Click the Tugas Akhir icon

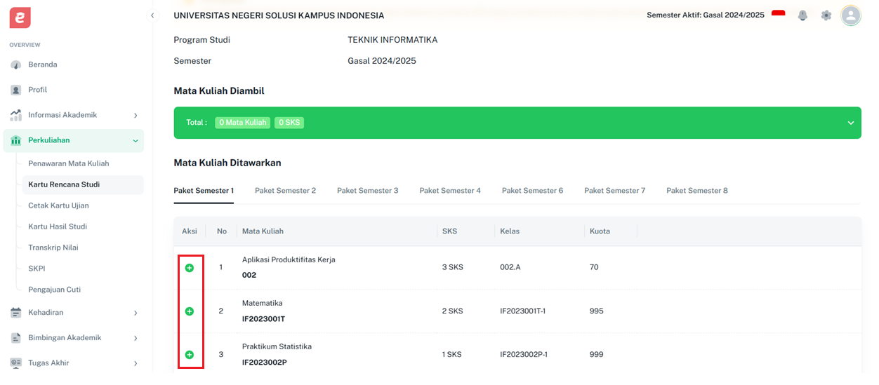tap(16, 363)
